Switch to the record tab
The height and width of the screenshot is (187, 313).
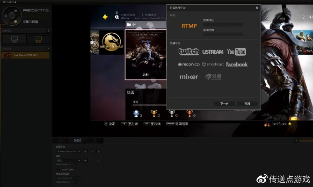[61, 140]
